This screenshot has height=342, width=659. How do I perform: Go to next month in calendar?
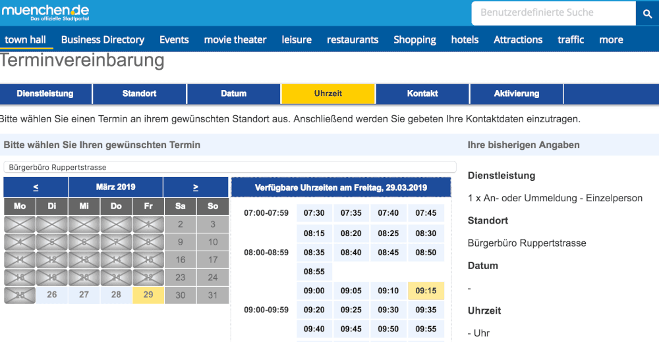(x=196, y=187)
